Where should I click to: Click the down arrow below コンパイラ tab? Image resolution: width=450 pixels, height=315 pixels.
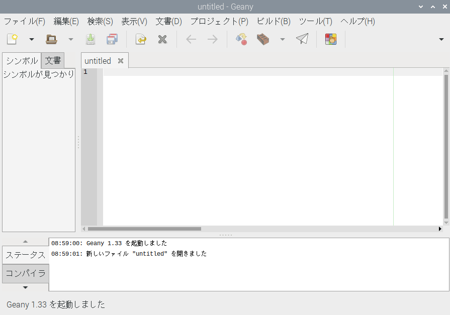click(x=26, y=287)
